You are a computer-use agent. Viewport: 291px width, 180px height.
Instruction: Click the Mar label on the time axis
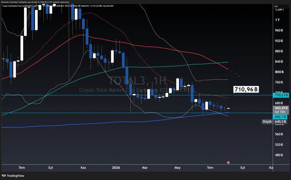(x=145, y=168)
